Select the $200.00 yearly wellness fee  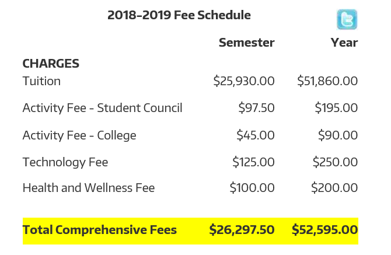[x=334, y=188]
